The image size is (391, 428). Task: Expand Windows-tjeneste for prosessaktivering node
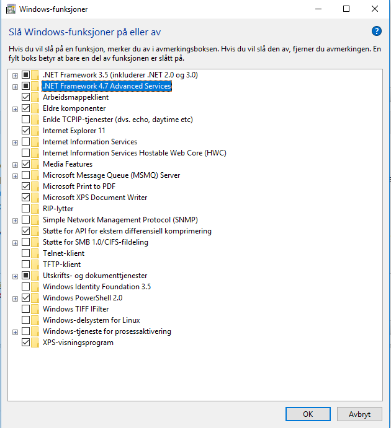click(16, 332)
